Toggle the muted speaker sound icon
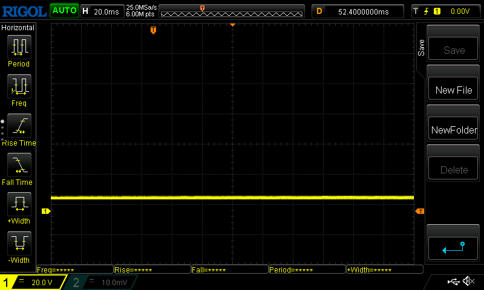 tap(468, 281)
